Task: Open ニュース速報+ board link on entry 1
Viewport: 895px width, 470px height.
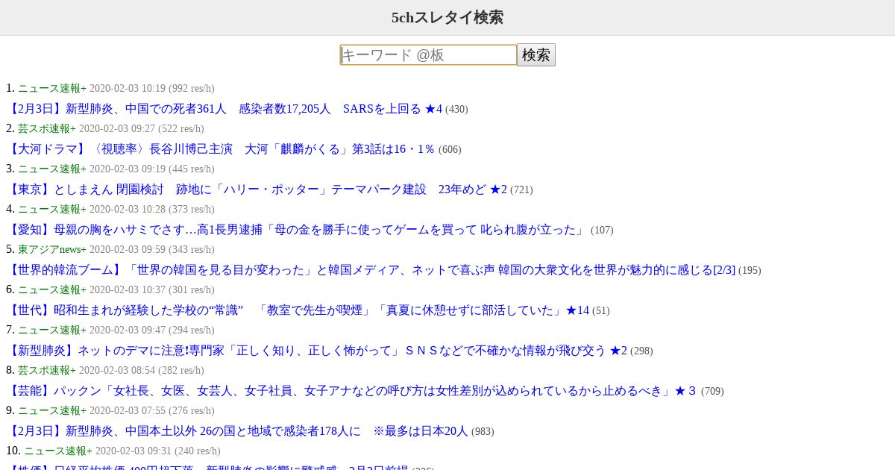Action: point(52,88)
